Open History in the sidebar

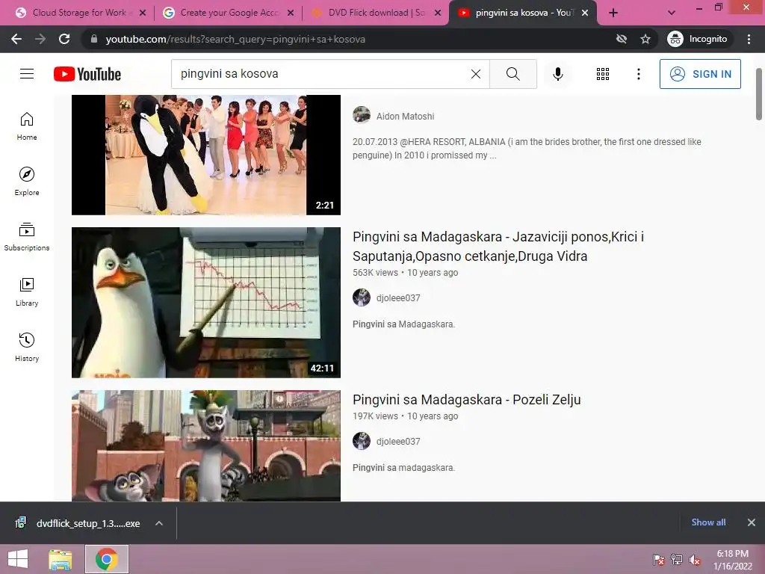[x=27, y=347]
